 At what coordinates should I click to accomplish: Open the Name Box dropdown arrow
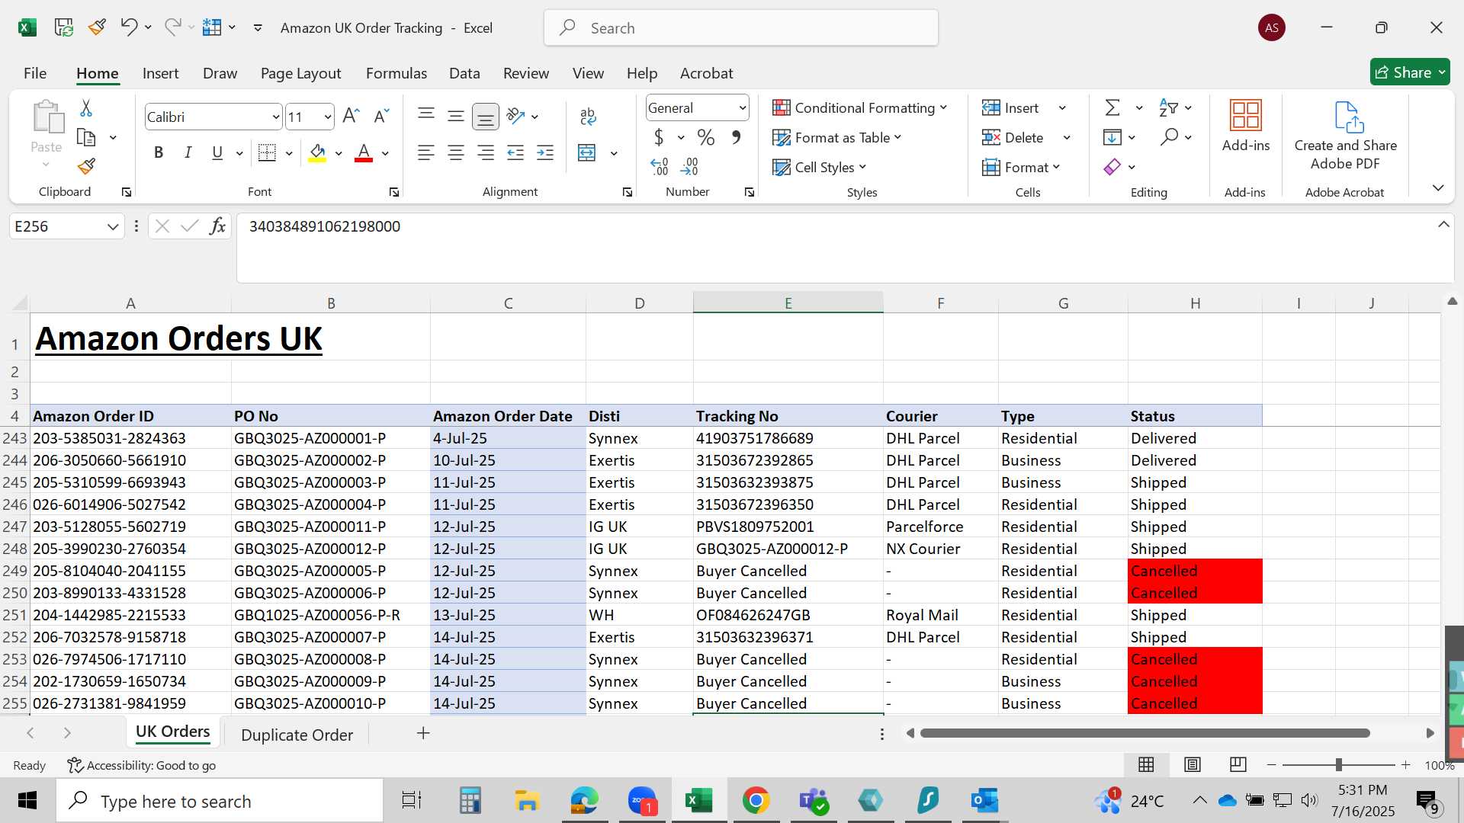click(113, 226)
